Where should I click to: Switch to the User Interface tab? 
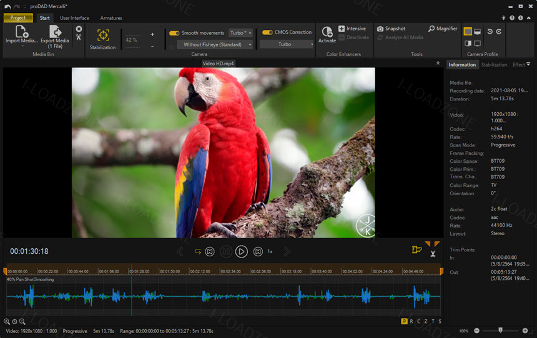tap(74, 18)
